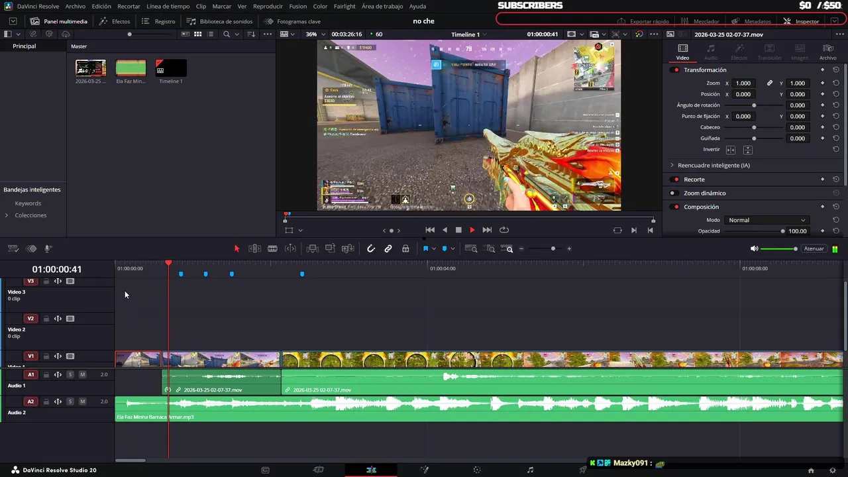Expand the Colecciones tree item
Image resolution: width=848 pixels, height=477 pixels.
coord(7,215)
